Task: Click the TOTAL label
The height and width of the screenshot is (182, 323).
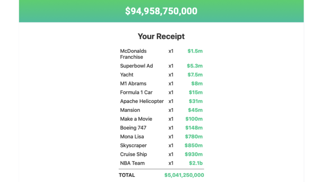Action: click(x=127, y=175)
